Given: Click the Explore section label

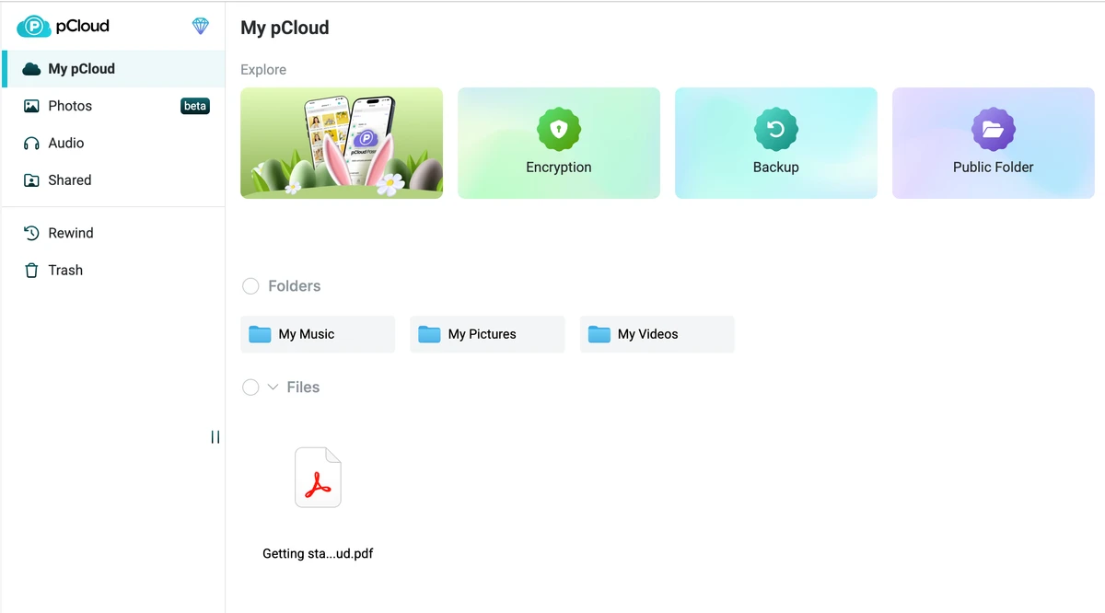Looking at the screenshot, I should coord(263,70).
